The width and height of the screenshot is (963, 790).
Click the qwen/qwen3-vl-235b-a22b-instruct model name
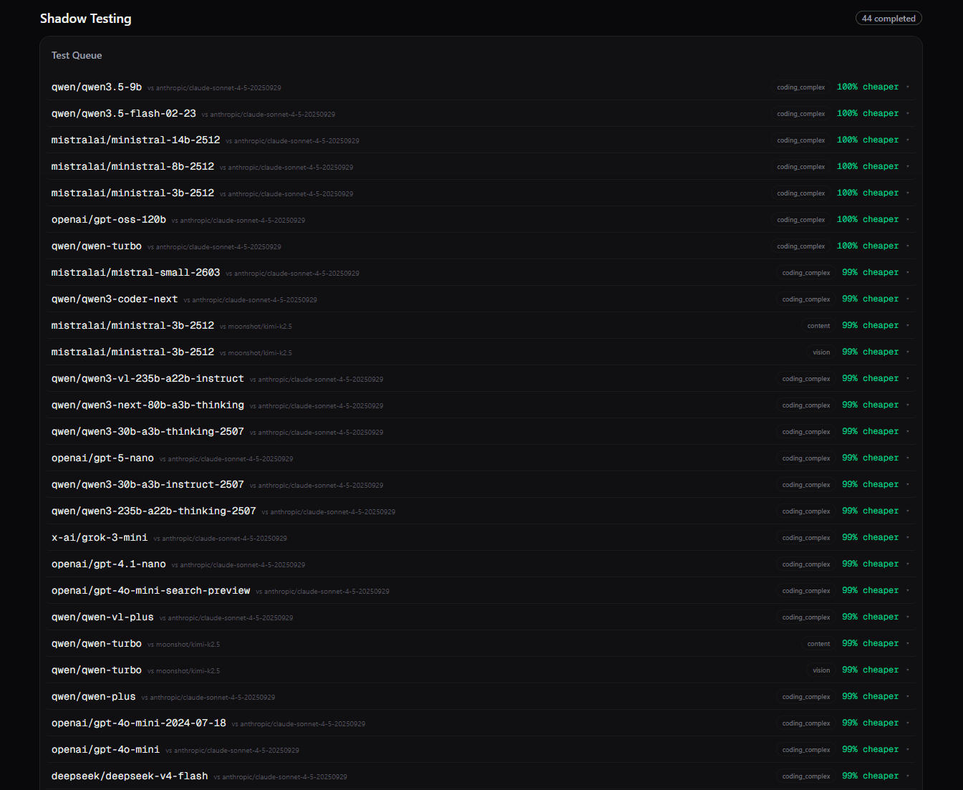tap(147, 378)
